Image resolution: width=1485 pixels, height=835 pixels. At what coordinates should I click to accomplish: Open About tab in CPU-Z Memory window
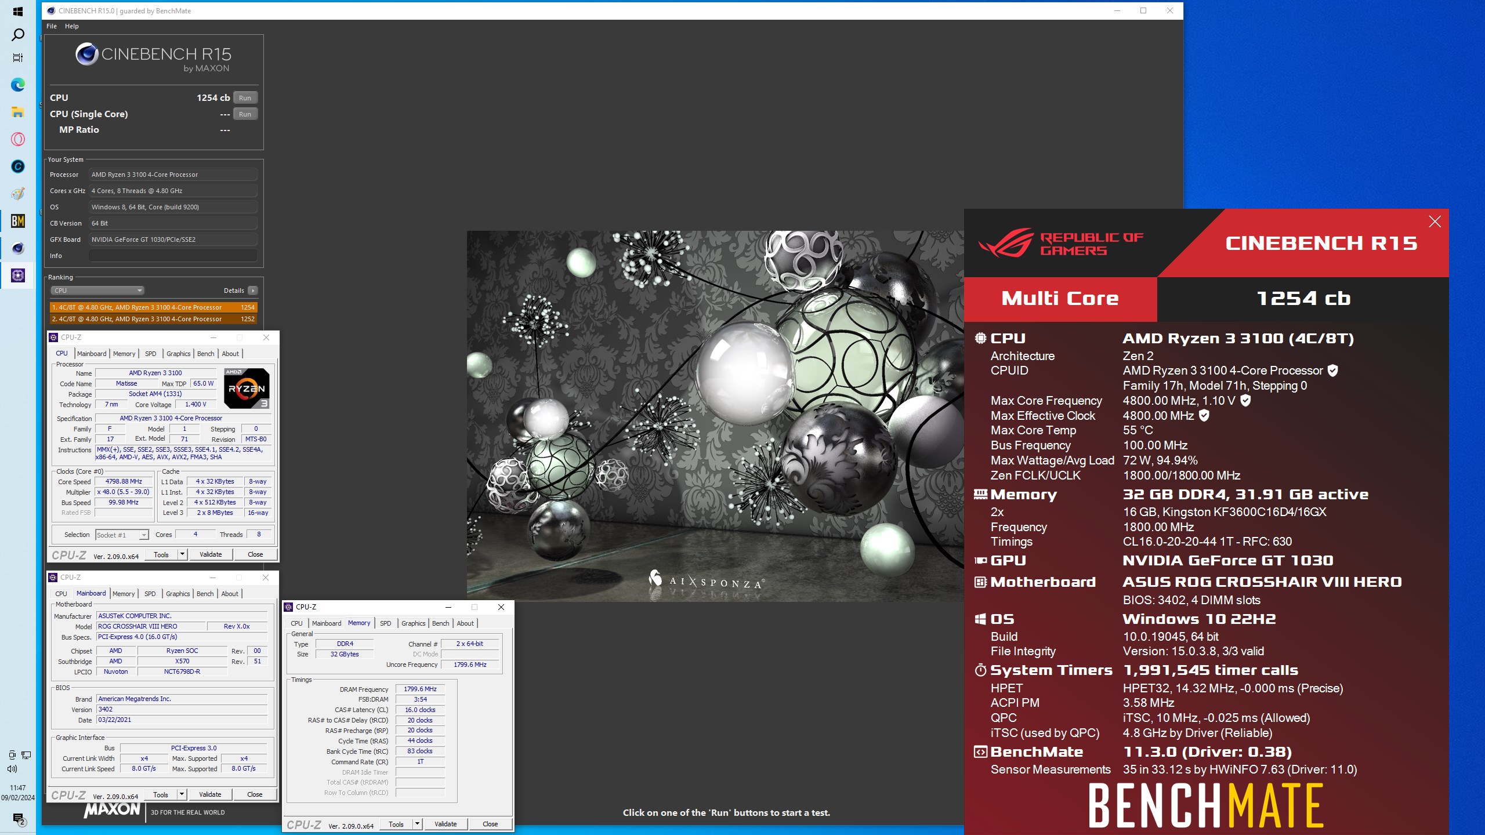pyautogui.click(x=465, y=623)
